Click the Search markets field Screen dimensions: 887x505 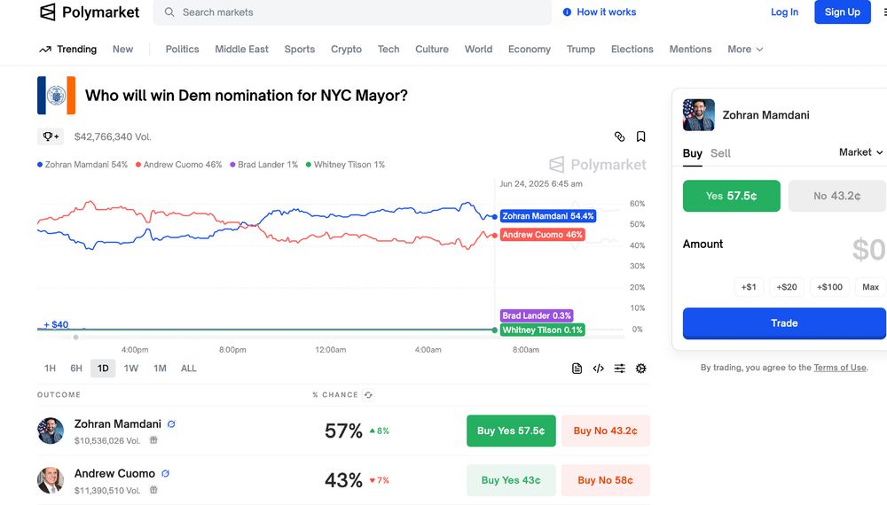click(x=355, y=12)
